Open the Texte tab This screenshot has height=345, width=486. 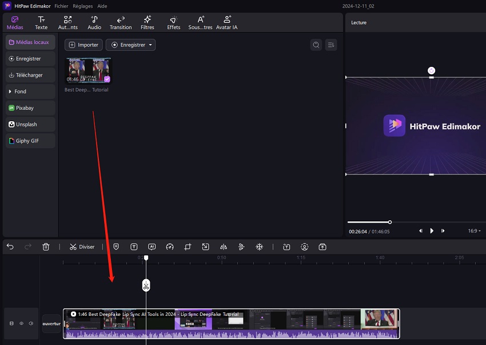(41, 23)
